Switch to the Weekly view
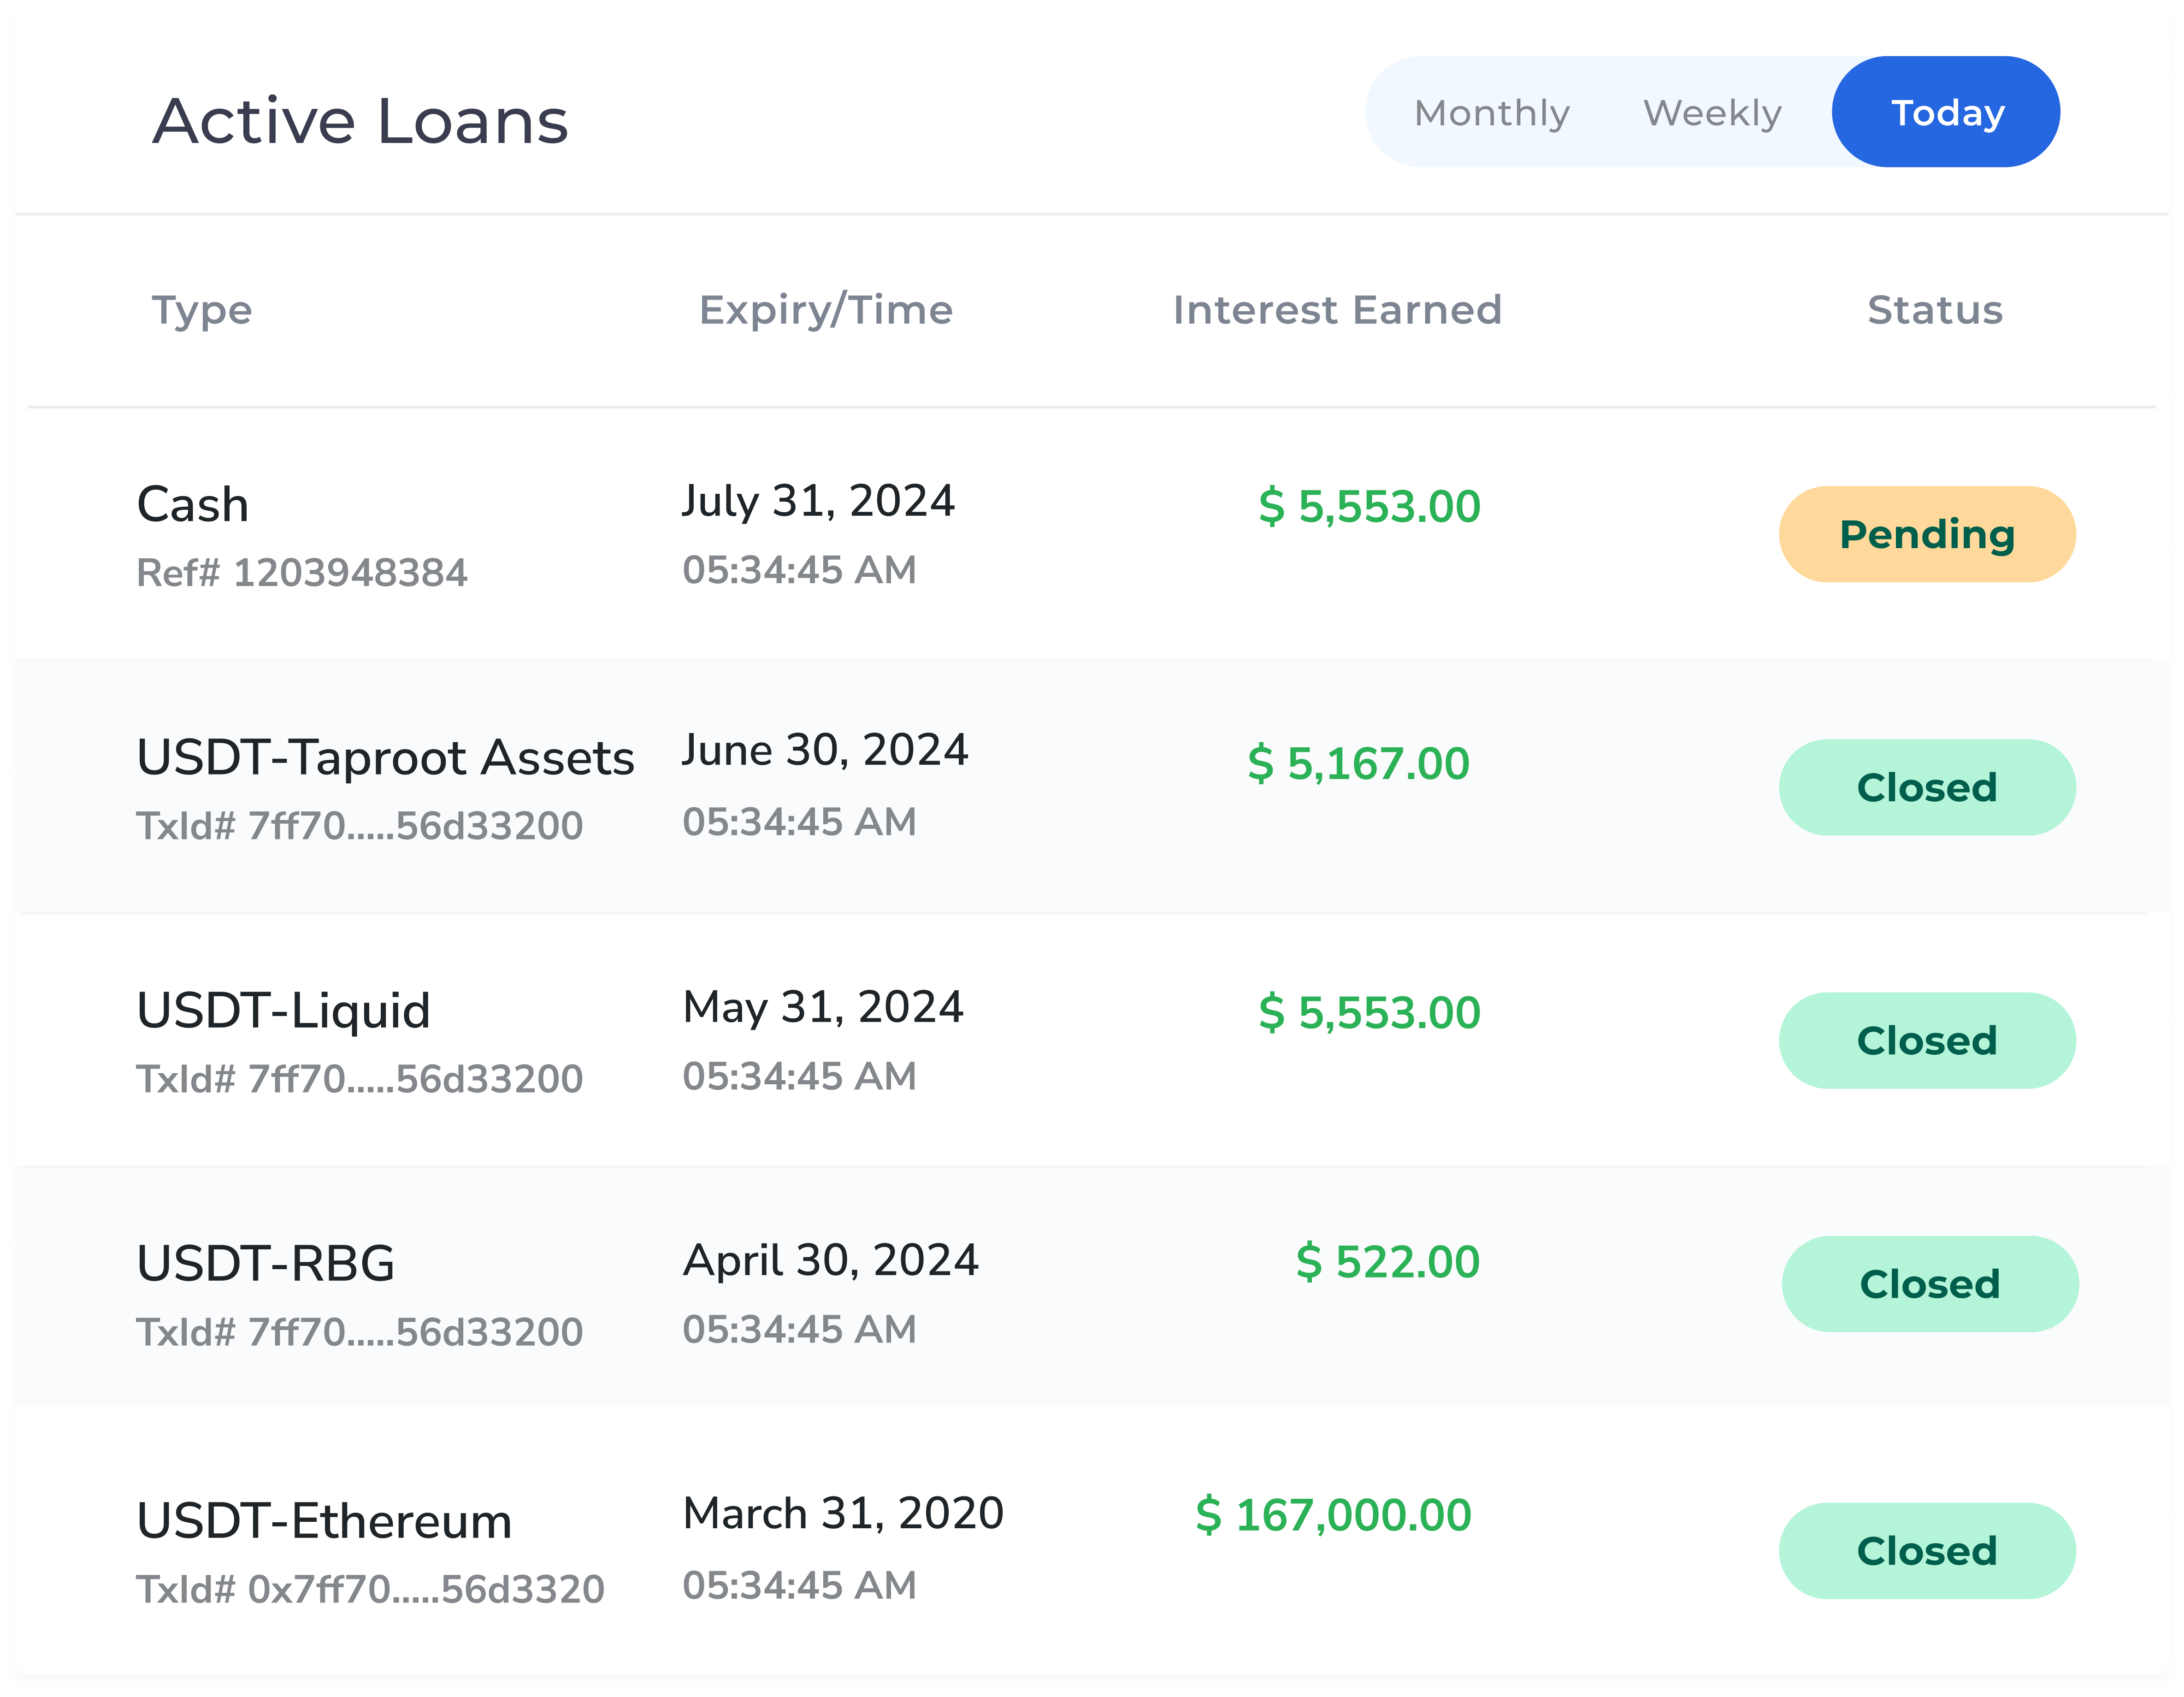The height and width of the screenshot is (1697, 2184). click(x=1712, y=112)
